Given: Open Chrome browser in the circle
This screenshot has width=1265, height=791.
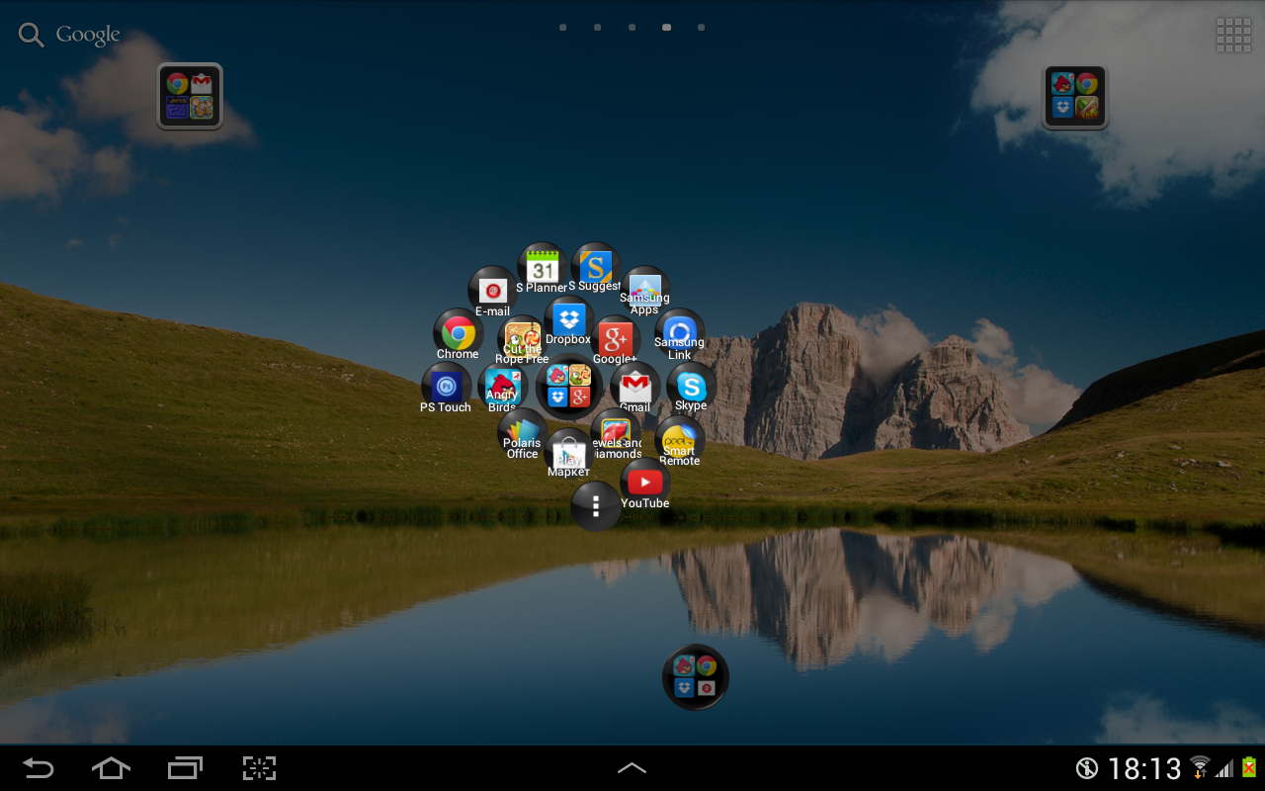Looking at the screenshot, I should [459, 334].
